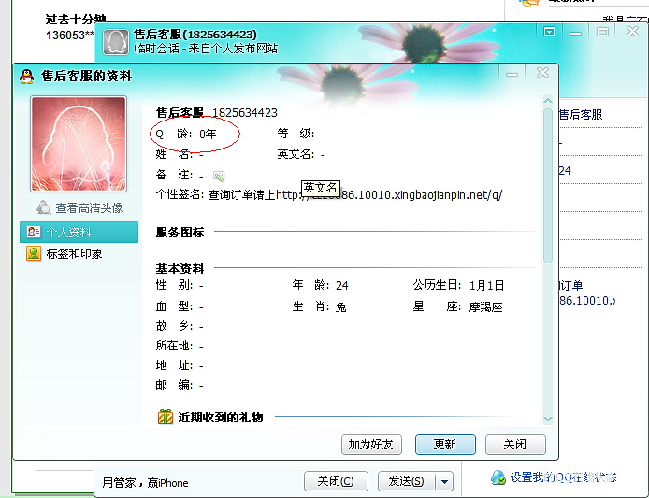Click the 售后客服 name in chat side panel

point(581,115)
